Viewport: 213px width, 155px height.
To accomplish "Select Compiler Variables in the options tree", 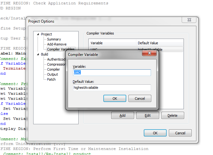I will click(61, 49).
